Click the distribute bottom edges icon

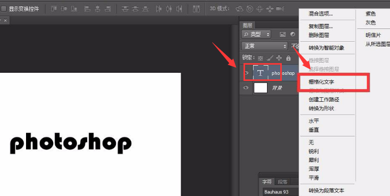point(145,9)
